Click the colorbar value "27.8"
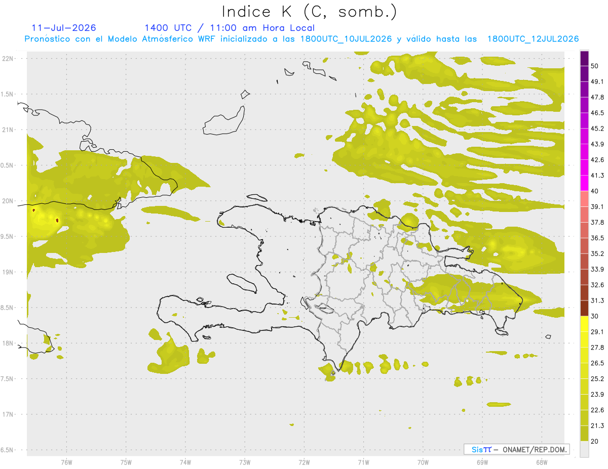This screenshot has width=608, height=469. pos(598,348)
